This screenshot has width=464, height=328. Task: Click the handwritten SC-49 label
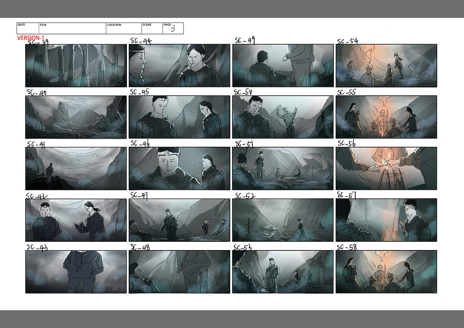coord(245,40)
